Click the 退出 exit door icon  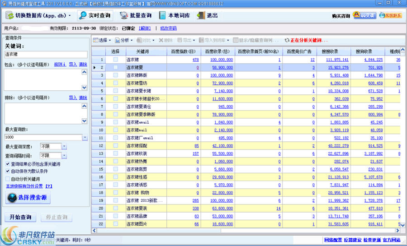coord(201,15)
